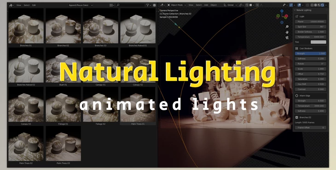
Task: Open the asset browser Edit menu
Action: click(34, 5)
